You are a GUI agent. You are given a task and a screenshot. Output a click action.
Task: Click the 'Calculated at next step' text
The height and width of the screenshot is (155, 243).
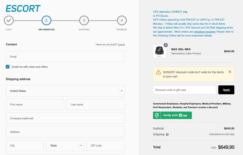[222, 134]
